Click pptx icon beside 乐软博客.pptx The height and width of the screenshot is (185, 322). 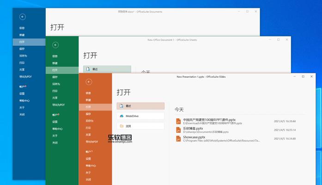tap(178, 130)
